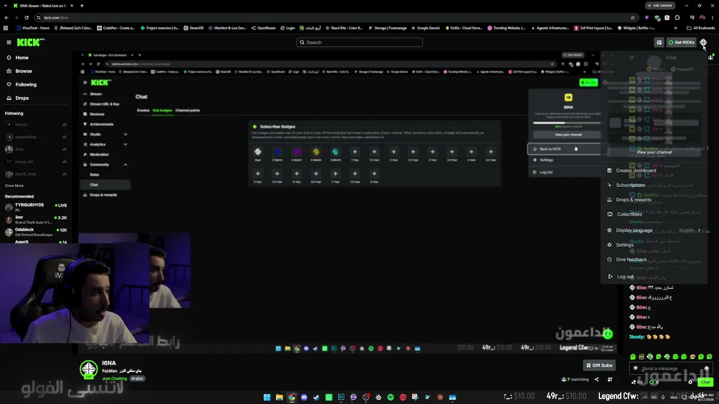Click the kick.com address bar
Screen dimensions: 719x404
337,17
